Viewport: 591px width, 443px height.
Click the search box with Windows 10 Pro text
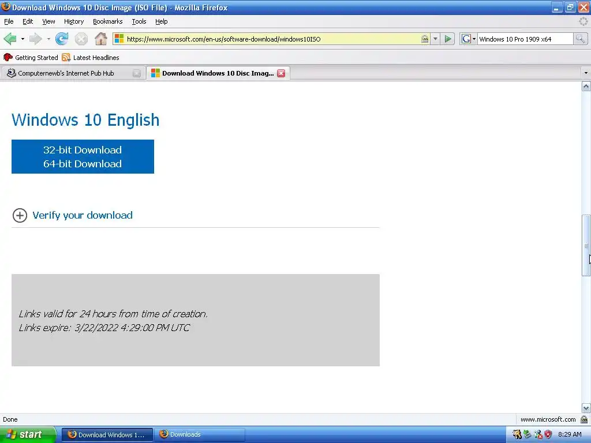click(x=525, y=39)
